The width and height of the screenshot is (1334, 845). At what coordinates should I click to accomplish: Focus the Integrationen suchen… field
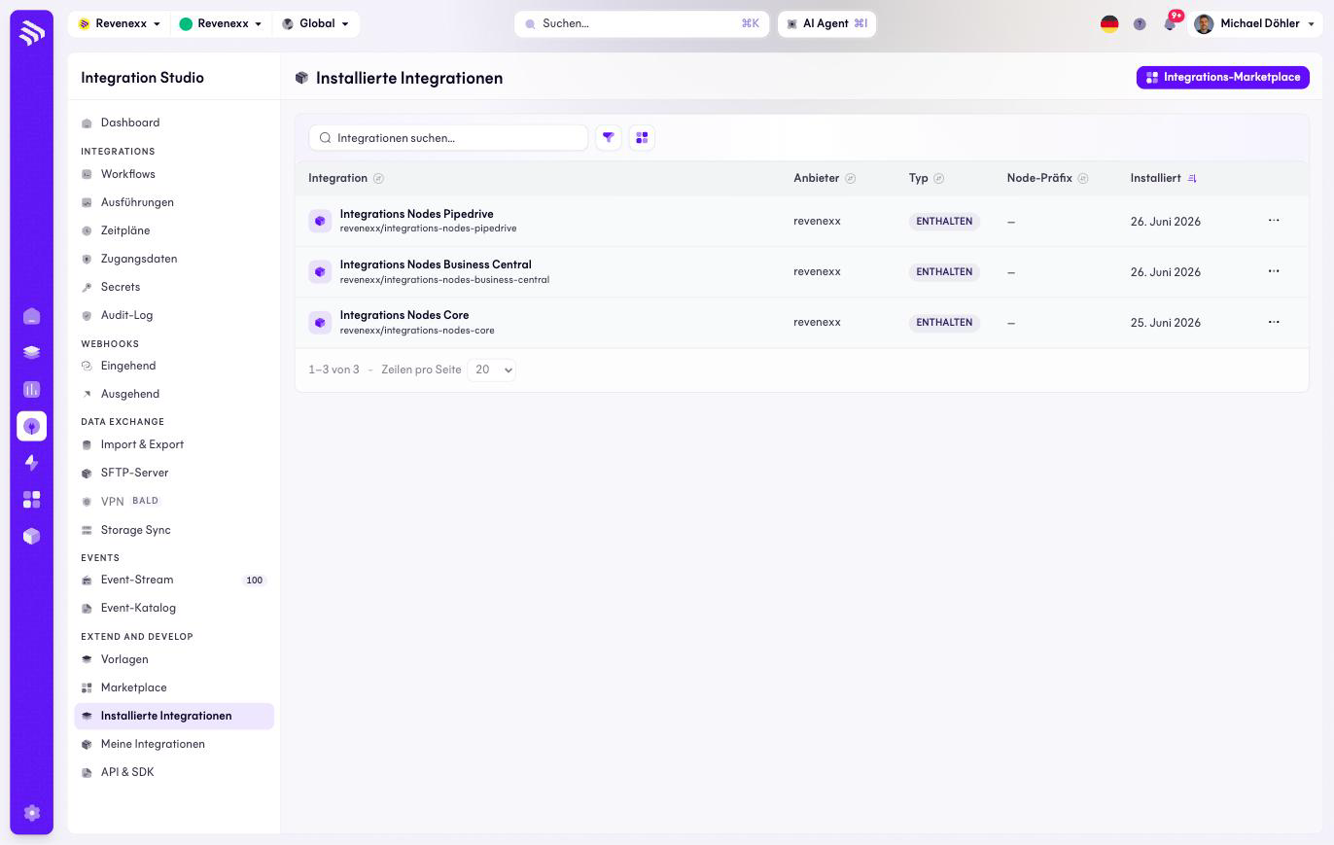[x=448, y=138]
